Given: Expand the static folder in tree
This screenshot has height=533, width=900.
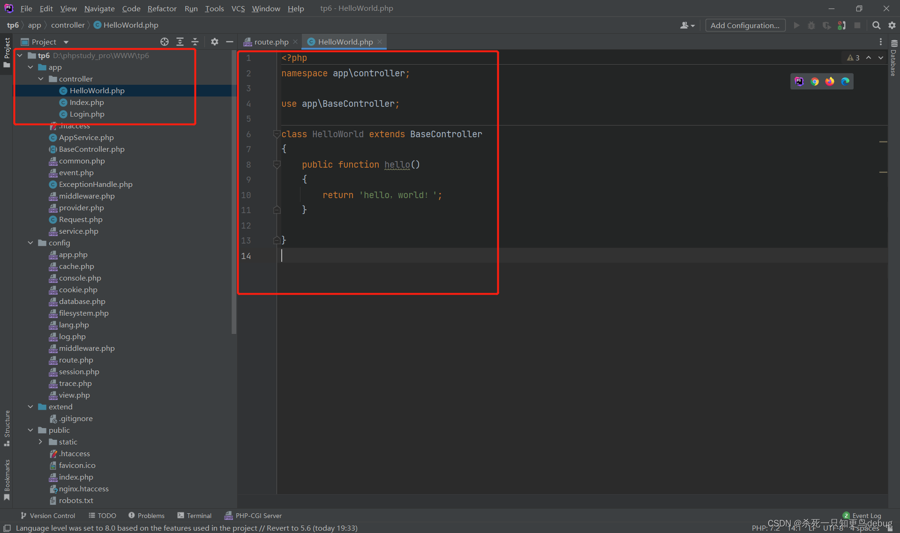Looking at the screenshot, I should coord(41,442).
